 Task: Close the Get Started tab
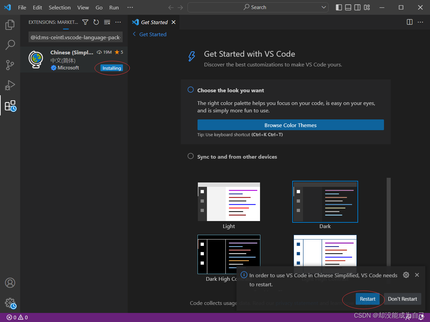coord(173,22)
